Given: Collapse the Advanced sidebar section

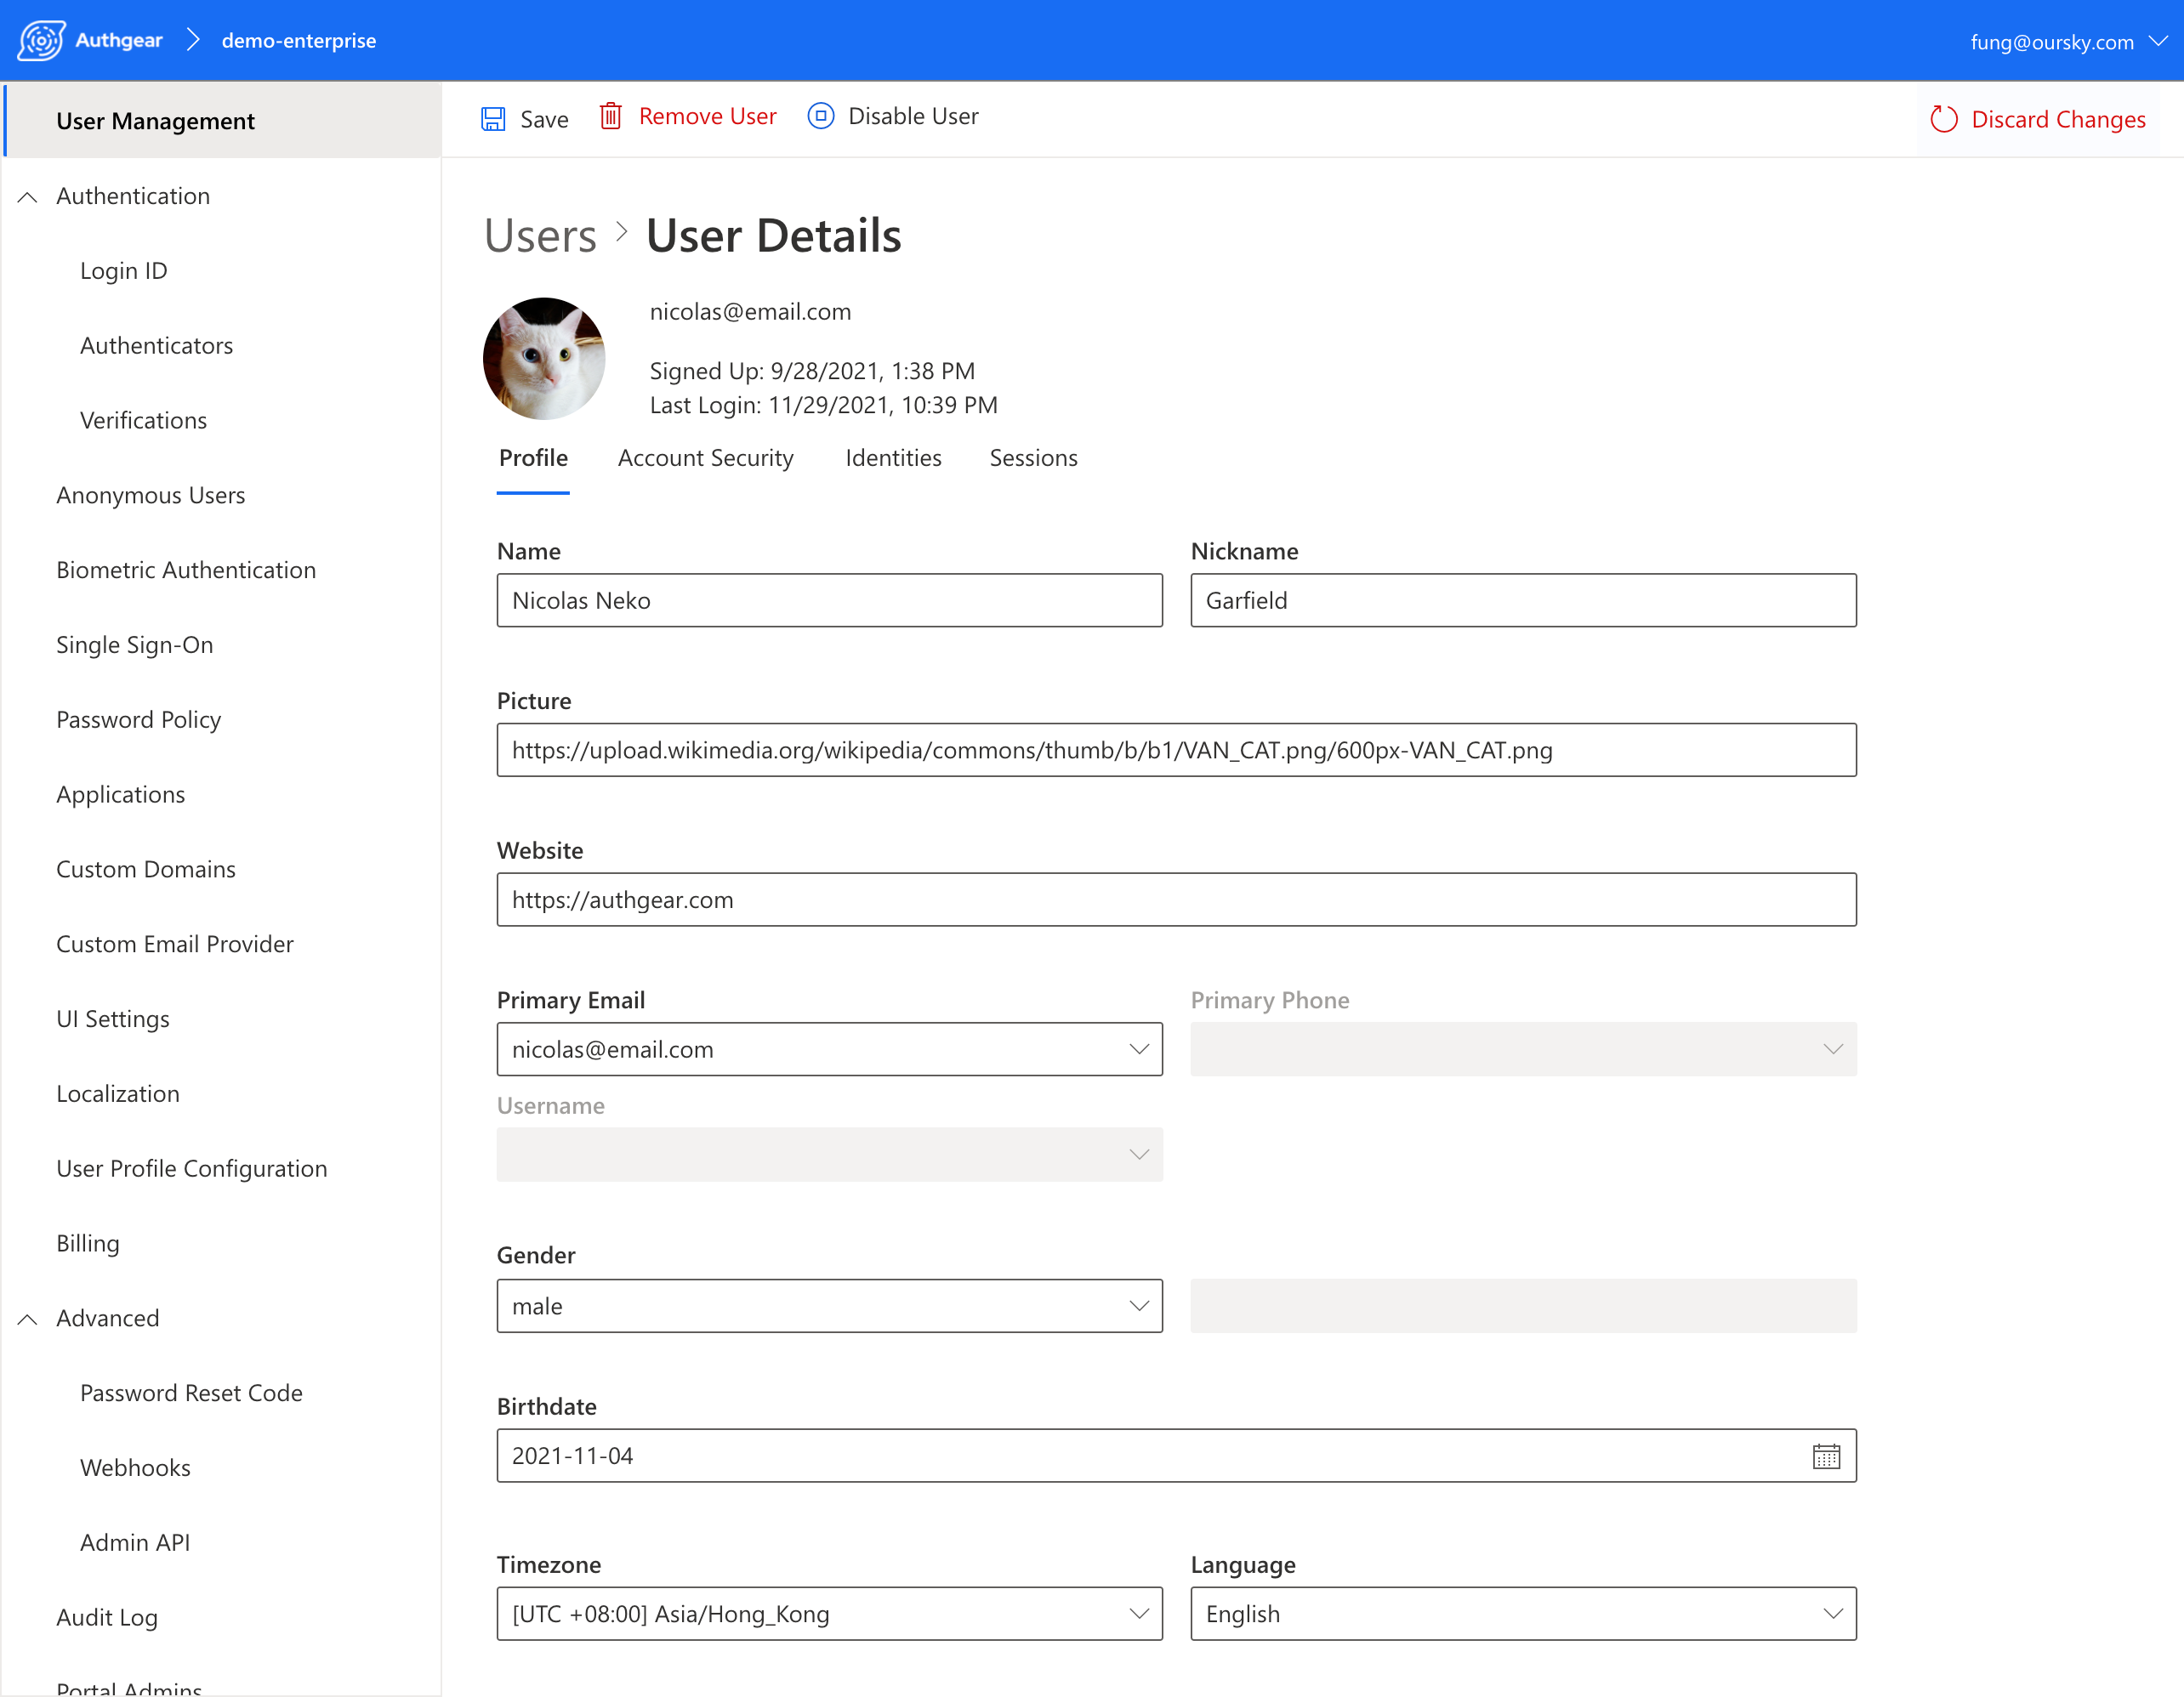Looking at the screenshot, I should (x=28, y=1320).
